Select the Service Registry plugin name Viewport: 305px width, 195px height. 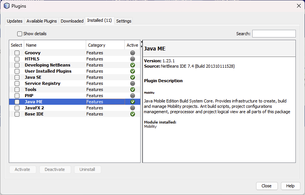(42, 83)
